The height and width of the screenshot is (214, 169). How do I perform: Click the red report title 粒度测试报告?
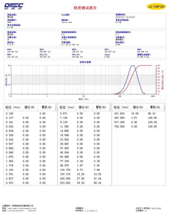click(x=85, y=8)
